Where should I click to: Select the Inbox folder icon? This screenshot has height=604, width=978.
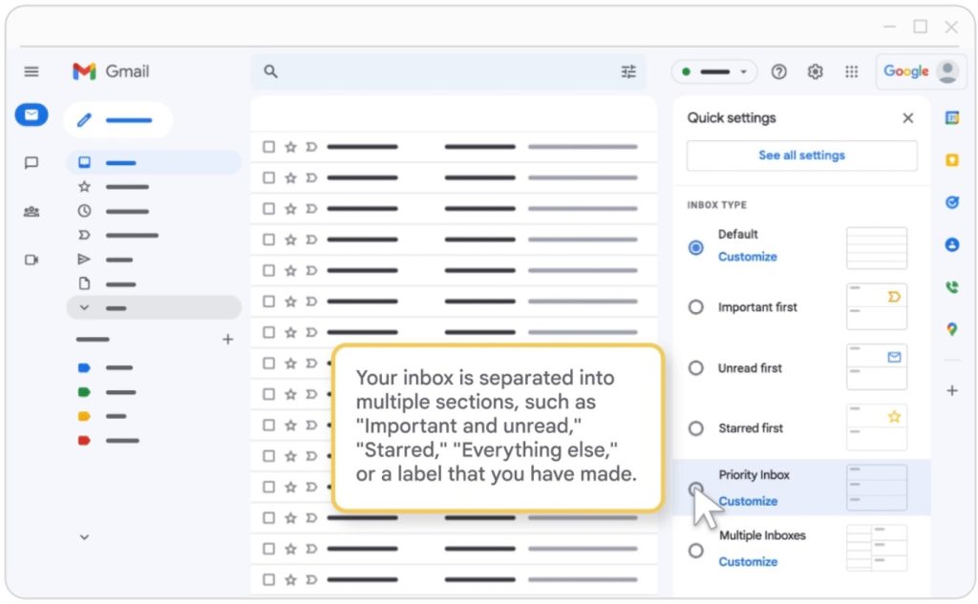click(84, 162)
